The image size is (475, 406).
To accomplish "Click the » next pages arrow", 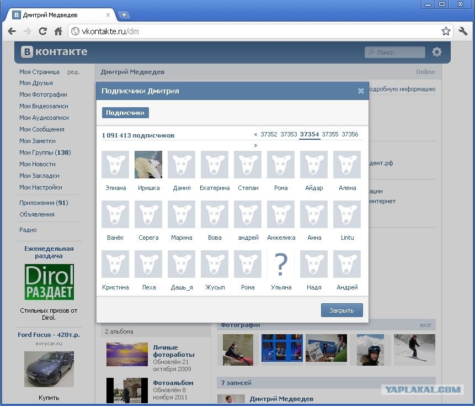I will pos(255,145).
